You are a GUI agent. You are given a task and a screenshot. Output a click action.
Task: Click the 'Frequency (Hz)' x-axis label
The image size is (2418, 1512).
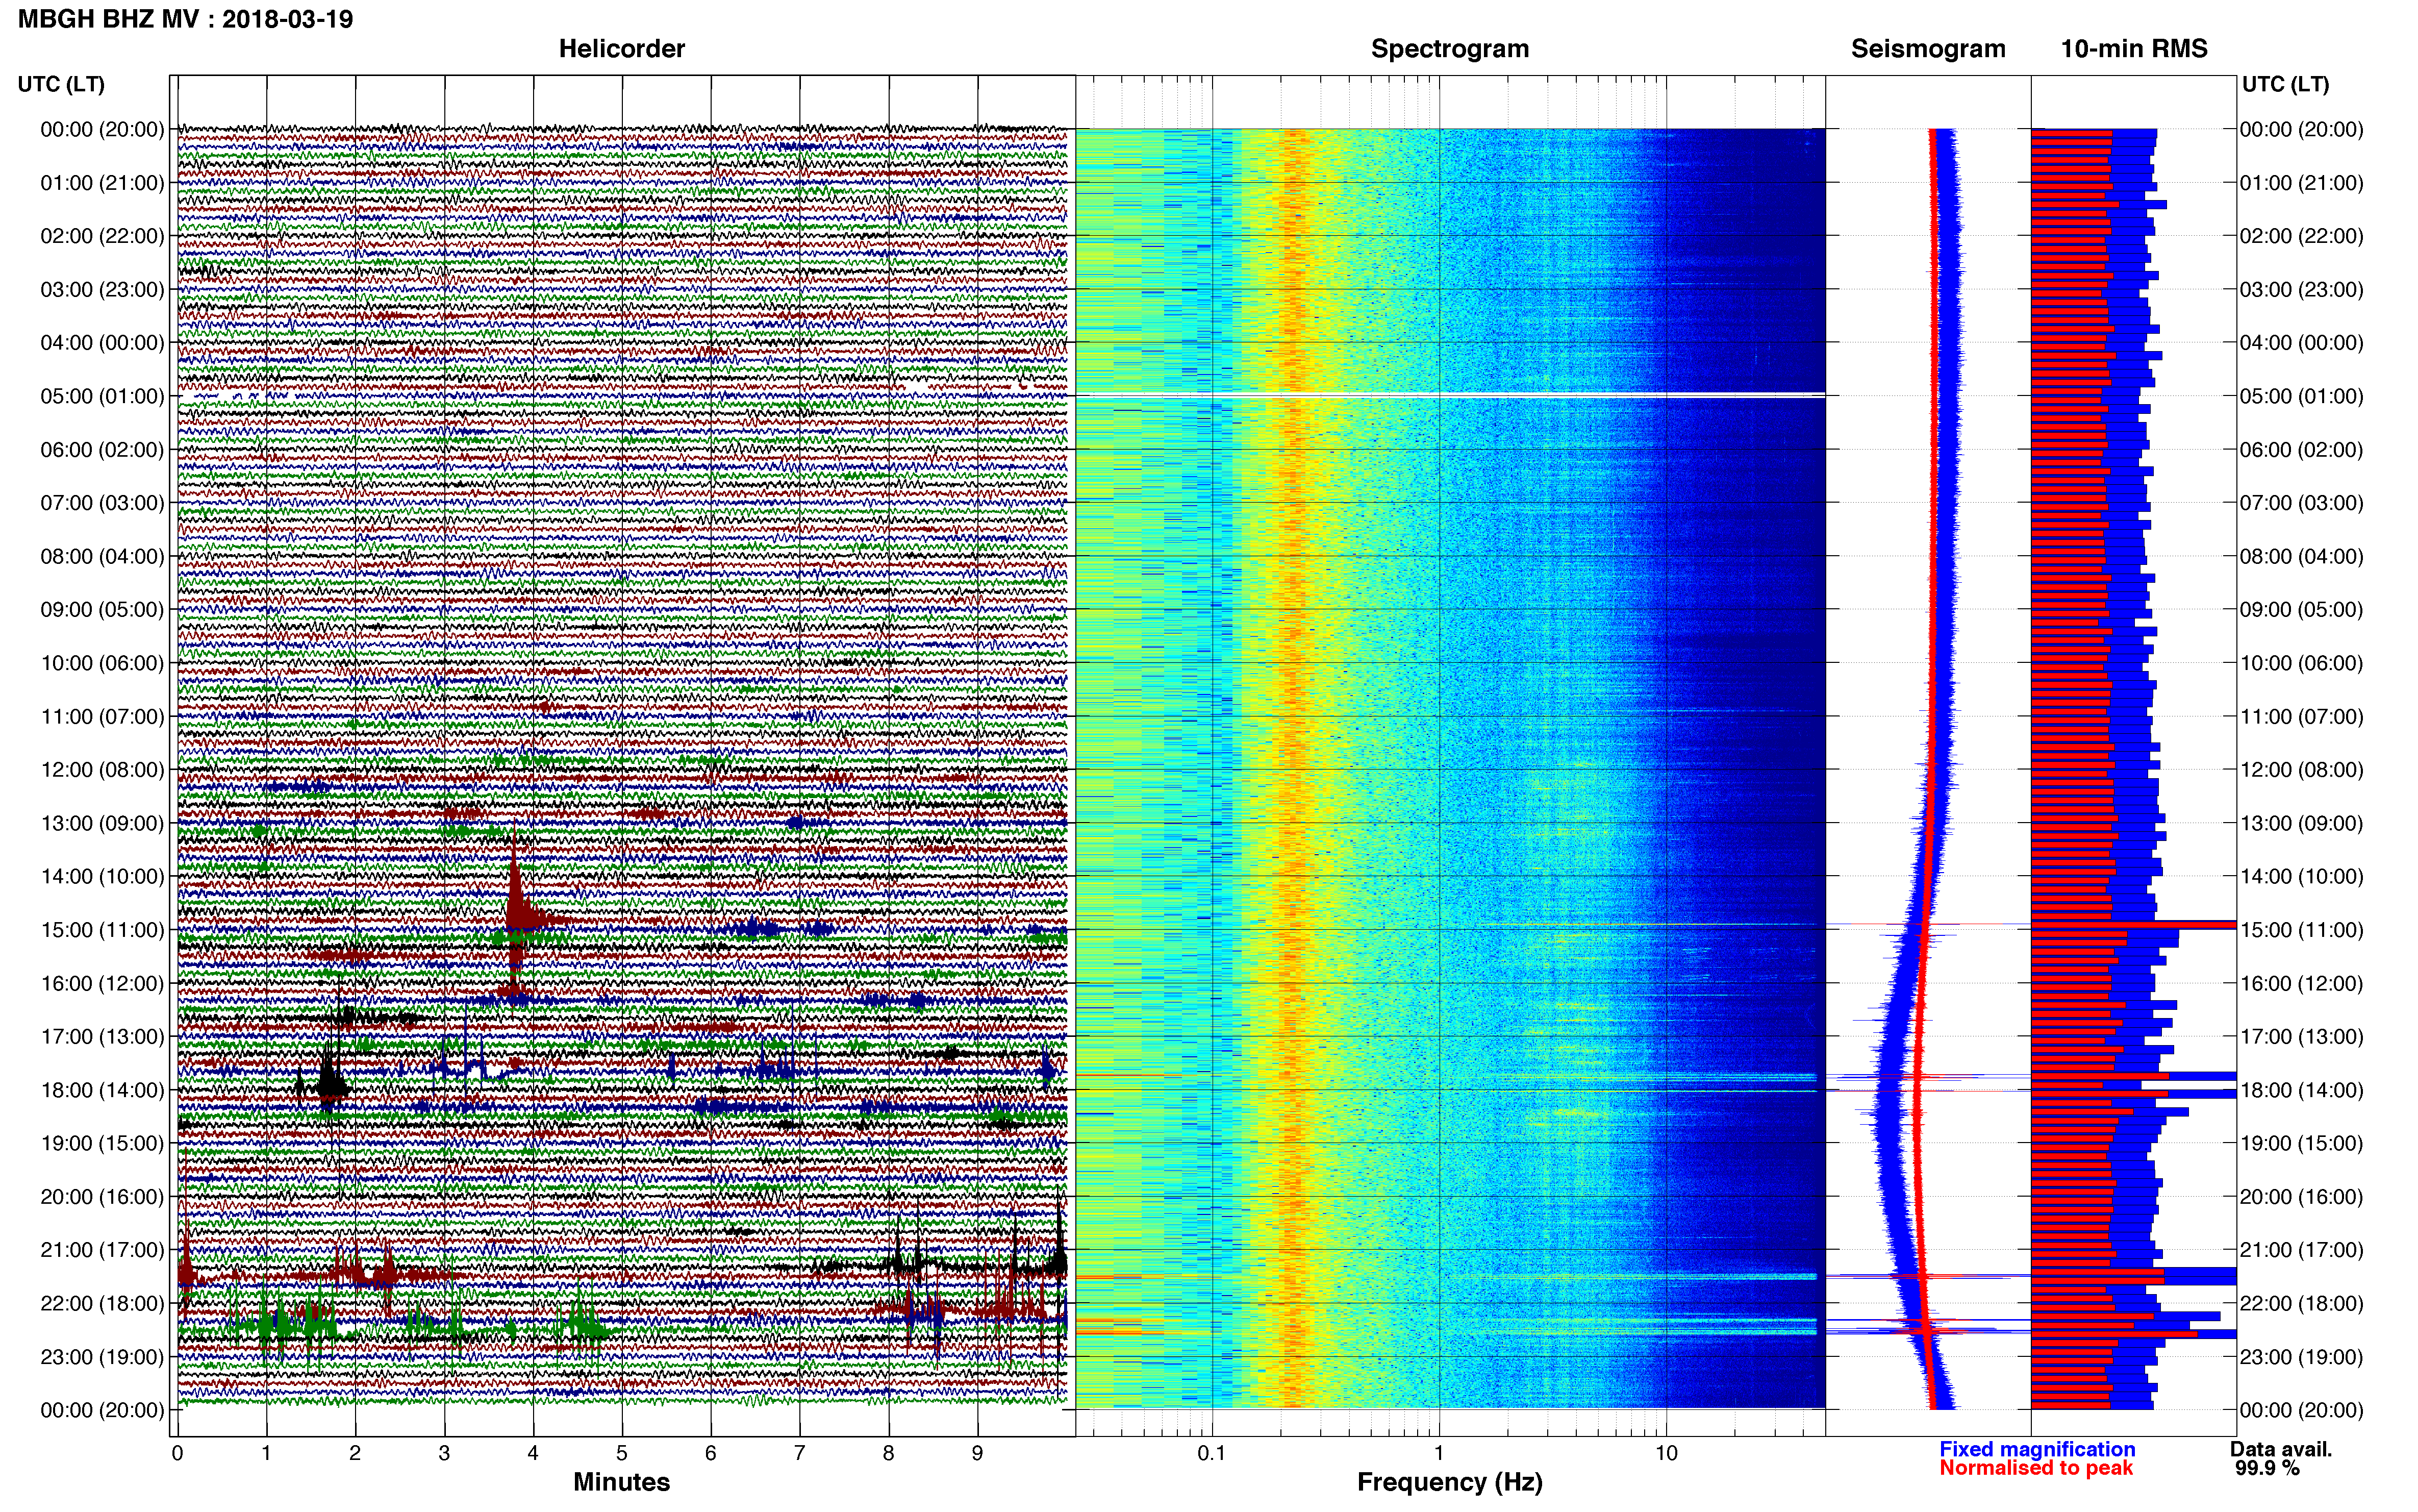coord(1449,1482)
